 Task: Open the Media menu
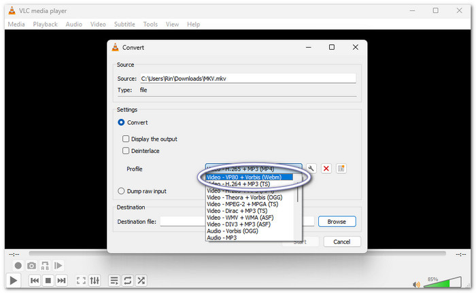pos(16,24)
